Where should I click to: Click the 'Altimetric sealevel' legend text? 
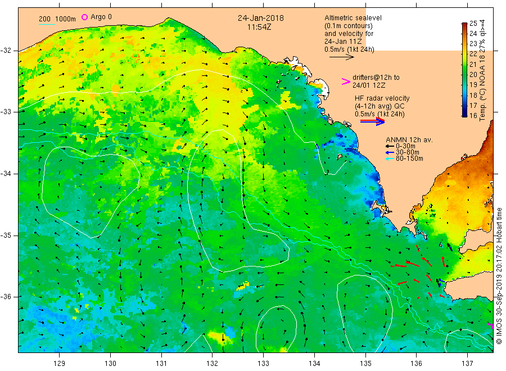coord(353,18)
